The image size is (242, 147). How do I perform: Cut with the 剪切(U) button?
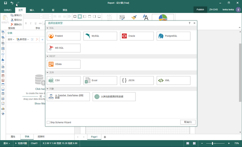coord(16,20)
